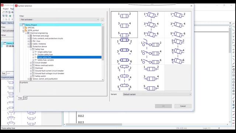Screen dimensions: 236x133
Task: Select Ground fault voltage circuit-breaker
Action: click(x=49, y=74)
